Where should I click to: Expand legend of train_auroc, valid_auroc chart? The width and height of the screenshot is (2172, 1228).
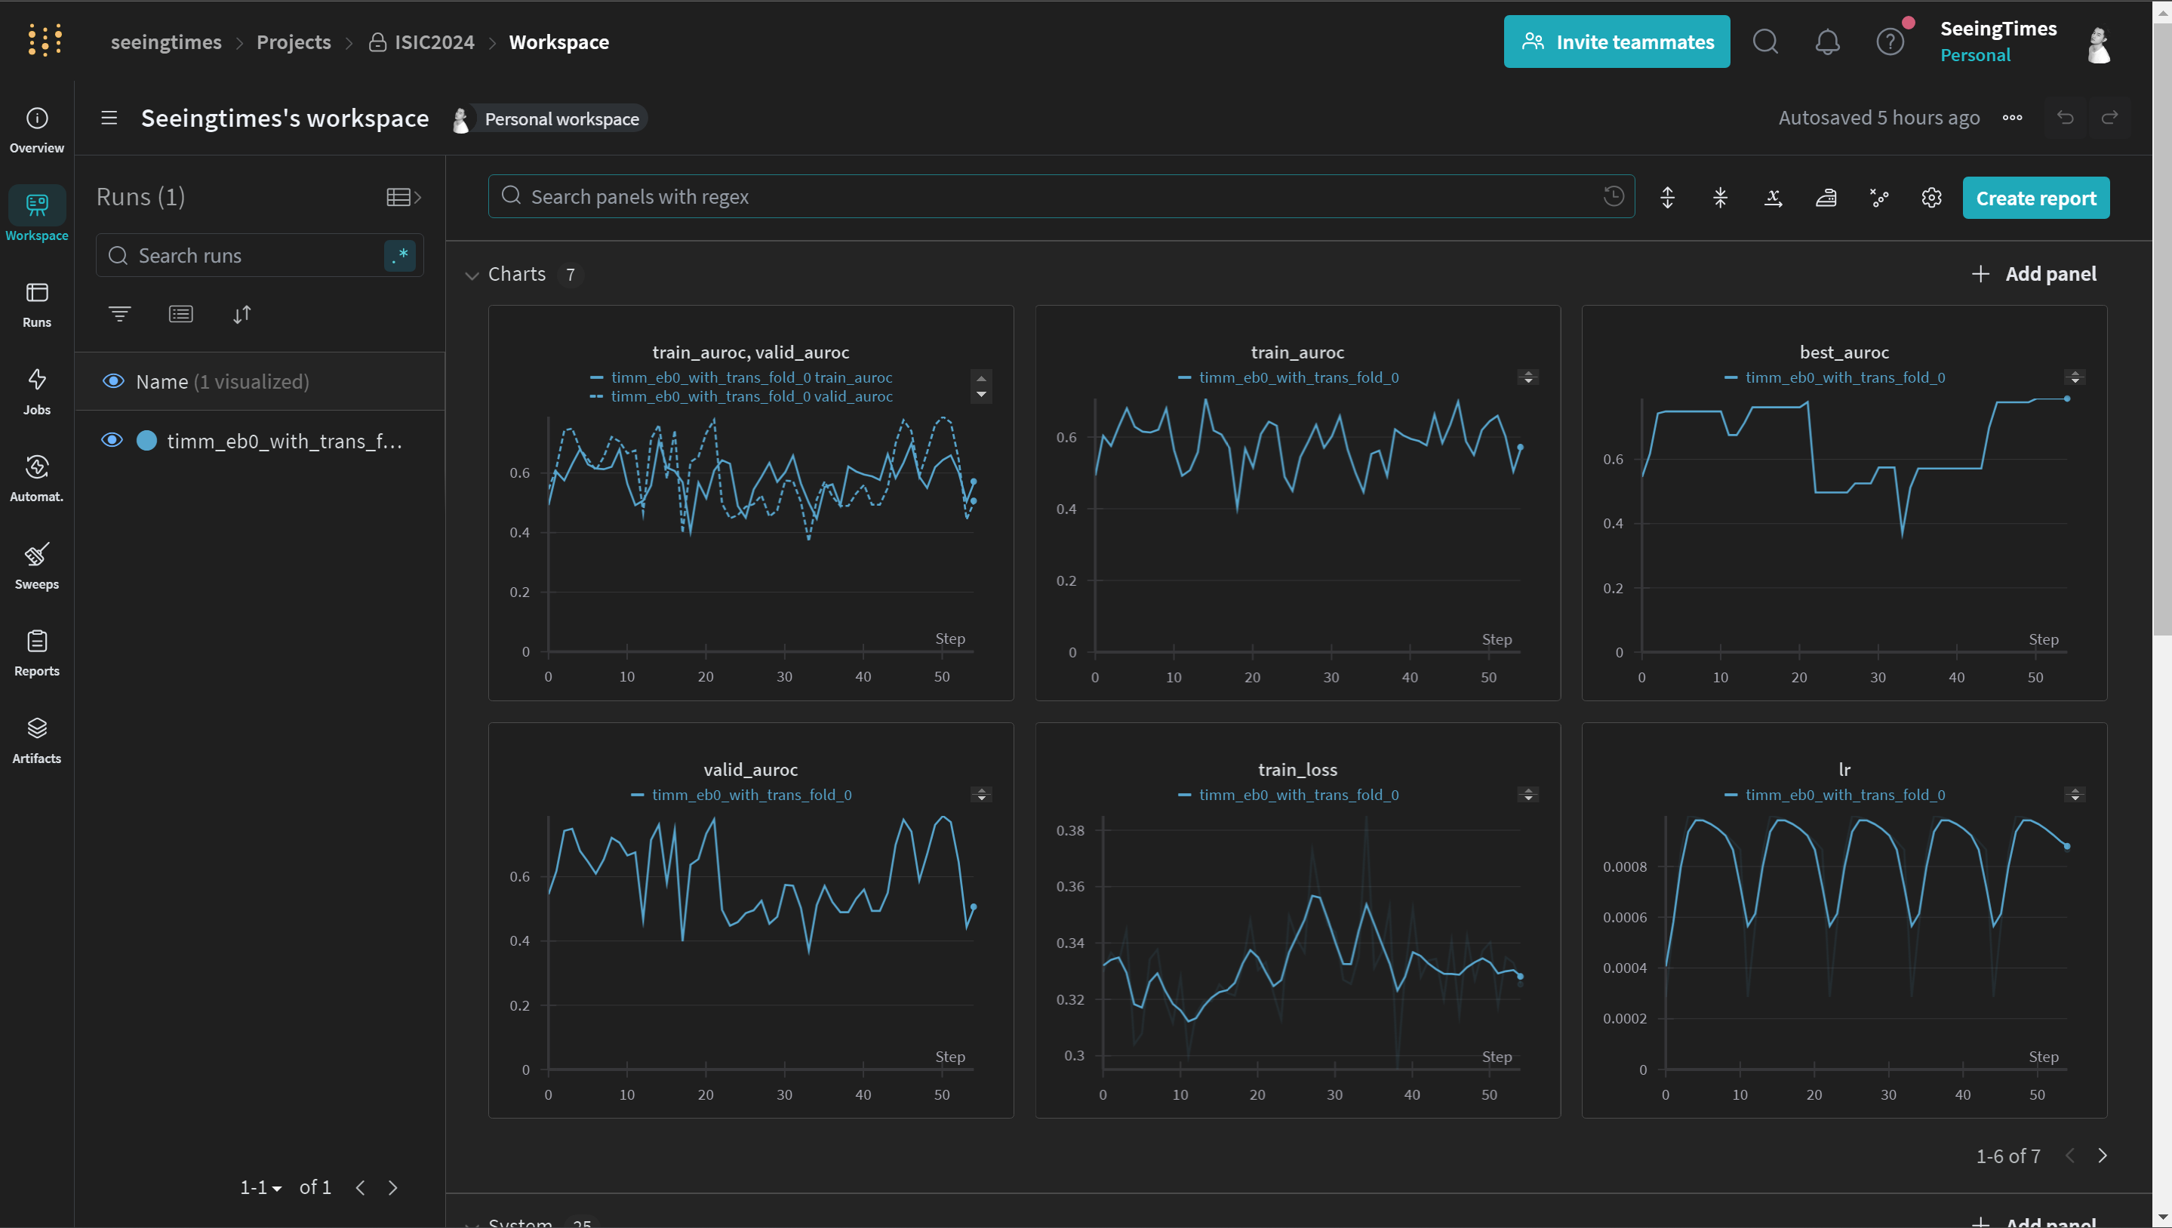coord(980,386)
